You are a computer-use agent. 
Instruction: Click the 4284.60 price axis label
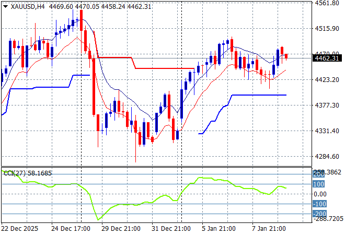point(327,157)
